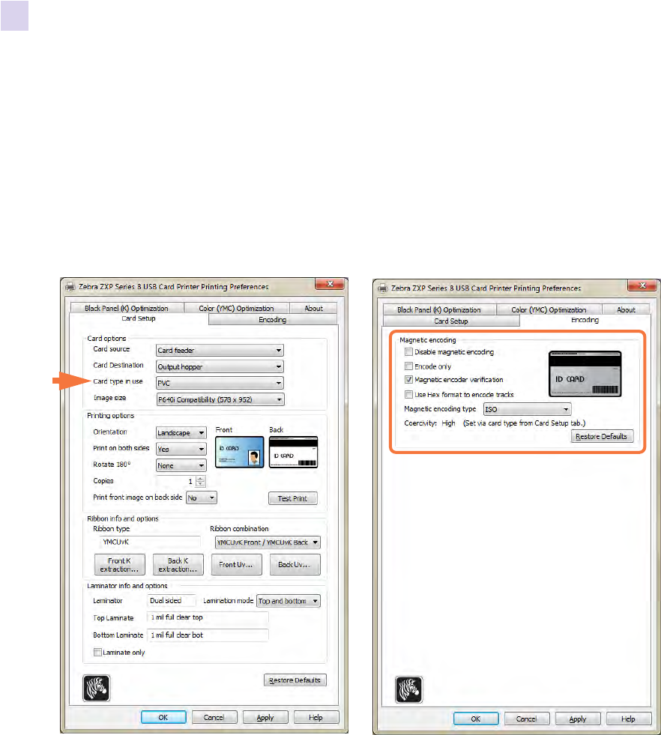The image size is (661, 735).
Task: Click Help in right Encoding window
Action: click(629, 719)
